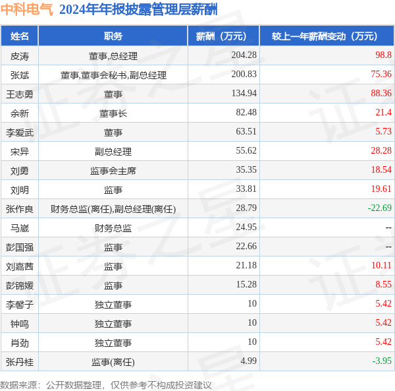
Task: Click the 2024年年报披露管理层薪酬 heading
Action: (138, 10)
